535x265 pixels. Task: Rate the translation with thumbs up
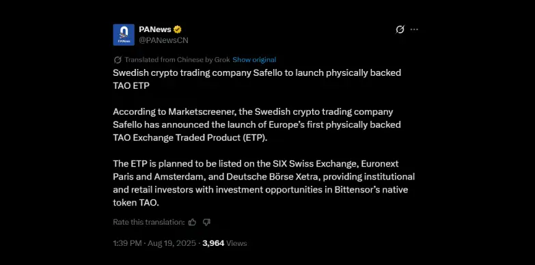point(192,223)
